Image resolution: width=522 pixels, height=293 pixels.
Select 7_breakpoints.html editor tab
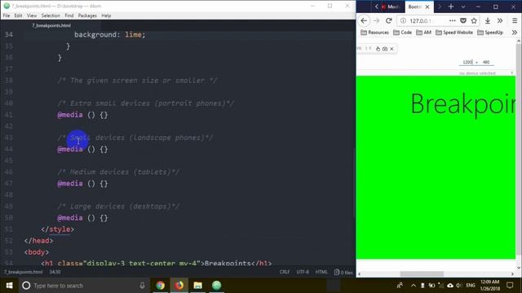pyautogui.click(x=51, y=25)
